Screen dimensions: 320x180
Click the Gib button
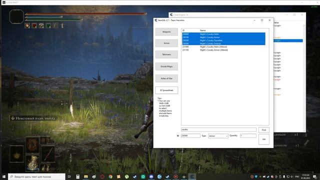(263, 139)
